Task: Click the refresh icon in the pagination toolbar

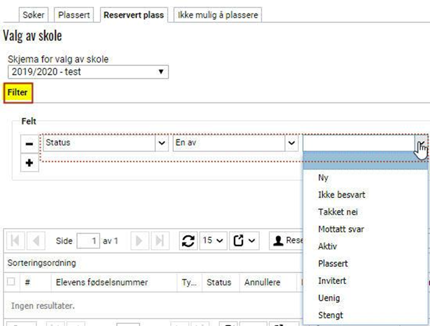Action: 188,240
